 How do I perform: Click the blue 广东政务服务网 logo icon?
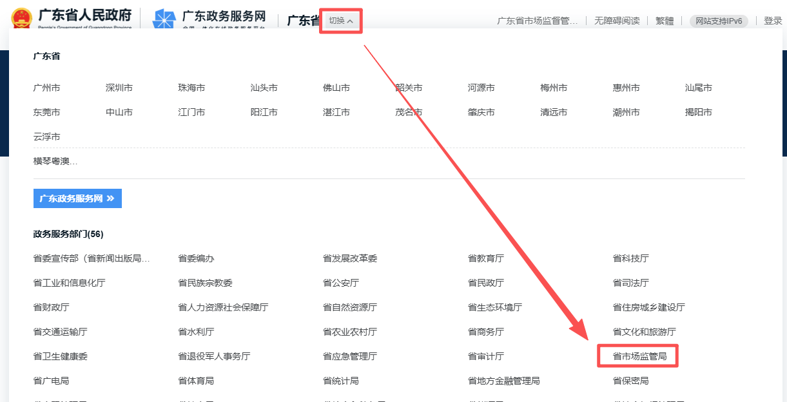(x=164, y=17)
